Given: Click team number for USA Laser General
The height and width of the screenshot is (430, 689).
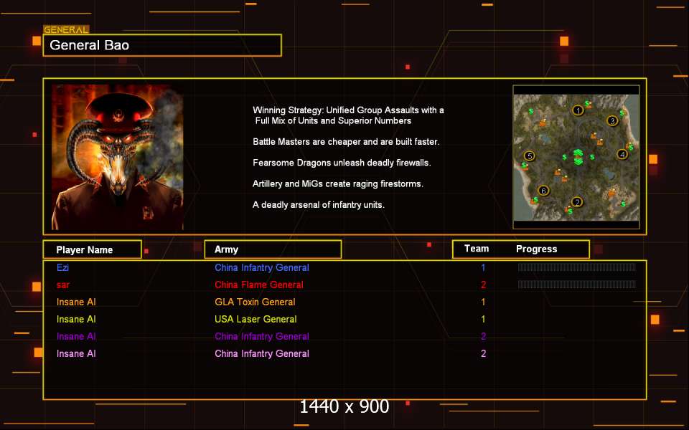Looking at the screenshot, I should click(483, 319).
